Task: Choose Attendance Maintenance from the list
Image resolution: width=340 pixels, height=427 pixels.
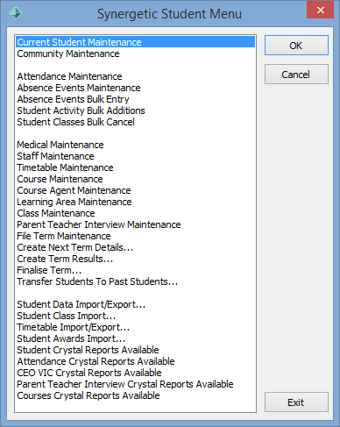Action: (69, 76)
